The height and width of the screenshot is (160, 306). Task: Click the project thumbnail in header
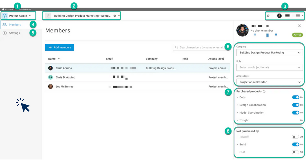(48, 16)
